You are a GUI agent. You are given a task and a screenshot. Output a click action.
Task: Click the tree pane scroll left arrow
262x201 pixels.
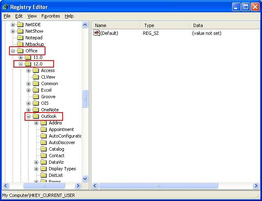point(5,185)
